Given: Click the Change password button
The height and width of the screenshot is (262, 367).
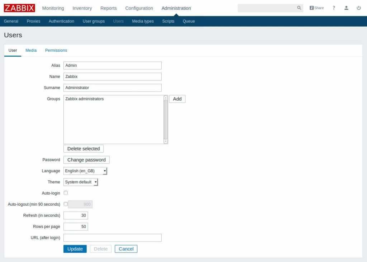Looking at the screenshot, I should 86,160.
